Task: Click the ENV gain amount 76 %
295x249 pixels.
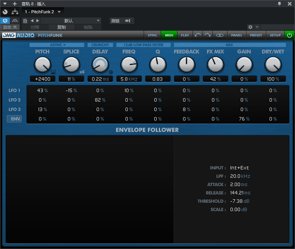Action: (x=244, y=119)
